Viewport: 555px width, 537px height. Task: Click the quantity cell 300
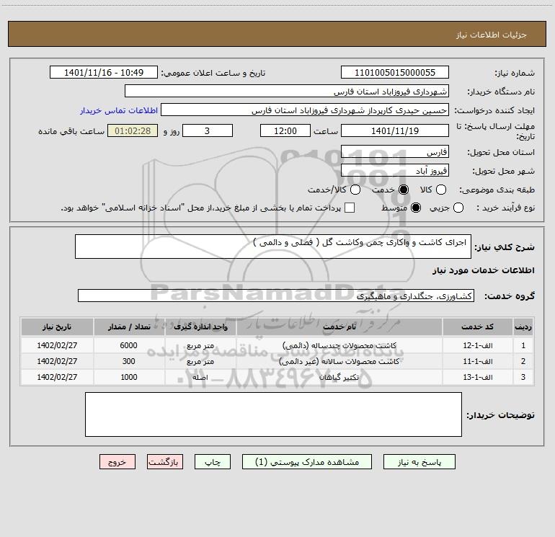(x=129, y=361)
